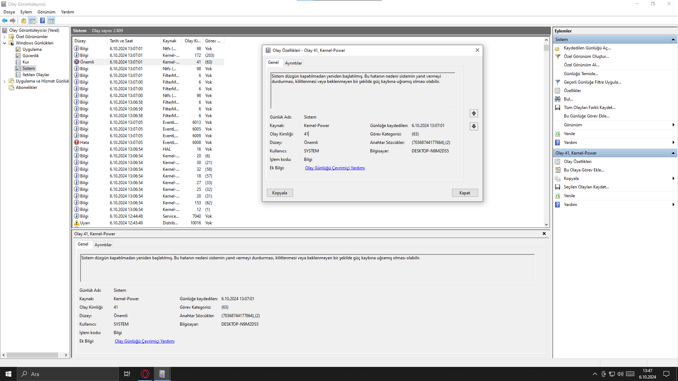Click the down arrow button in event dialog
This screenshot has width=678, height=381.
(474, 126)
